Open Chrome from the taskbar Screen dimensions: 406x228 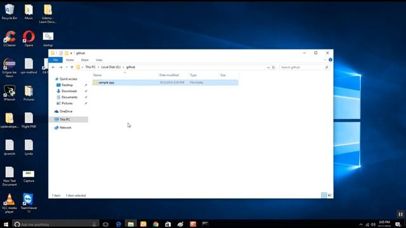tap(155, 224)
